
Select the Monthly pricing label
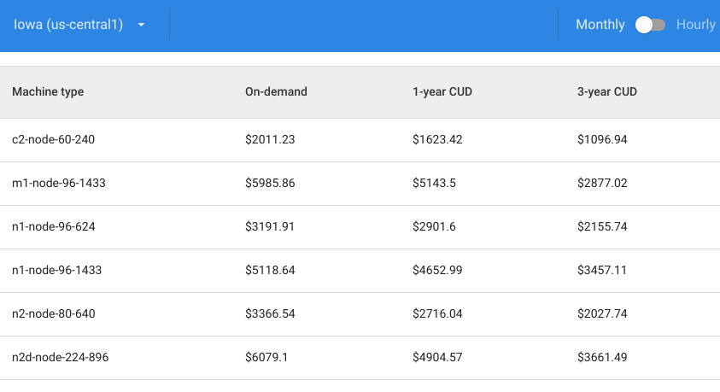(600, 25)
